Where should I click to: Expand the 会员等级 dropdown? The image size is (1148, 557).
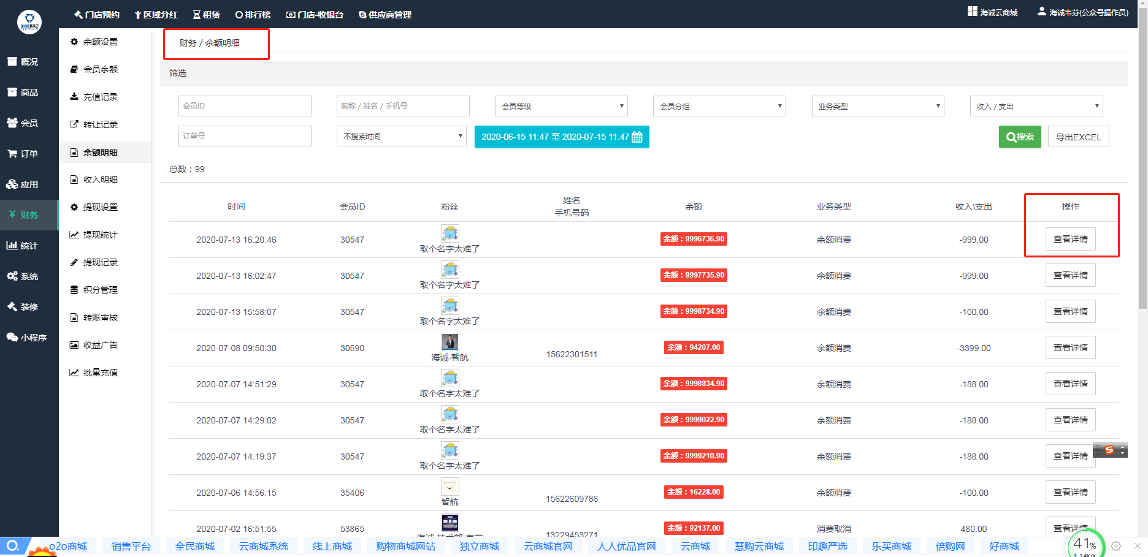[x=561, y=106]
